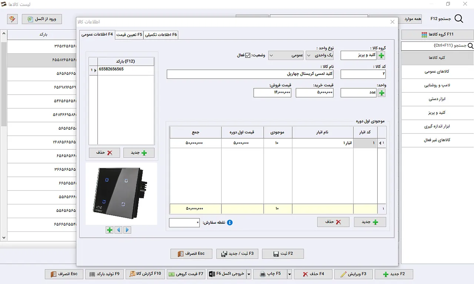Show next product image with right arrow

[127, 230]
